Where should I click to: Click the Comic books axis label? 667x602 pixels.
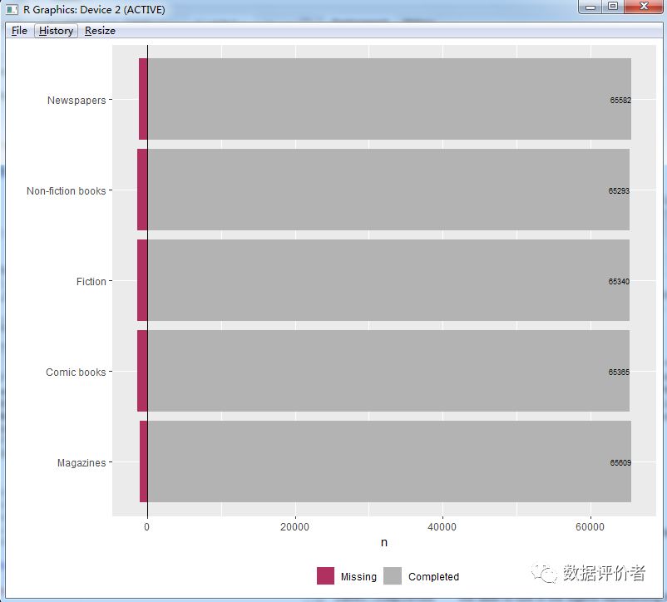pos(76,373)
